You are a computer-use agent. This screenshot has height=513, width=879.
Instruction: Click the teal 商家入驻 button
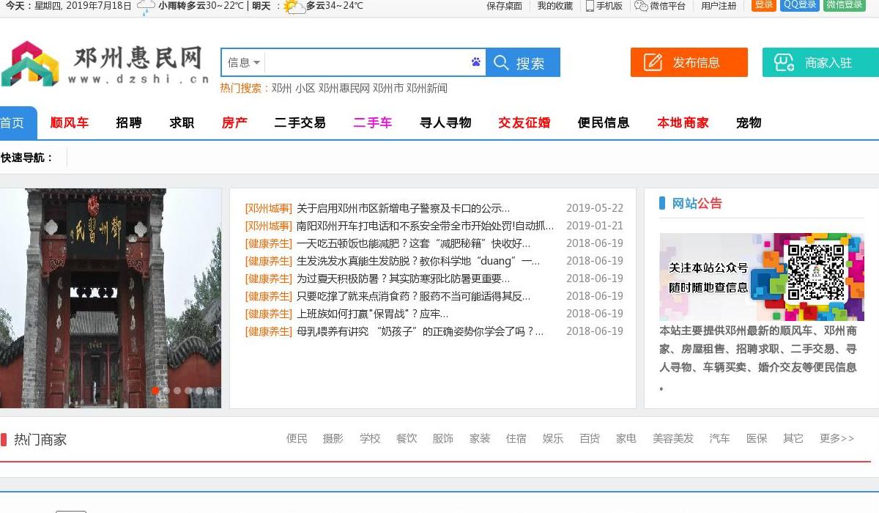pyautogui.click(x=820, y=62)
